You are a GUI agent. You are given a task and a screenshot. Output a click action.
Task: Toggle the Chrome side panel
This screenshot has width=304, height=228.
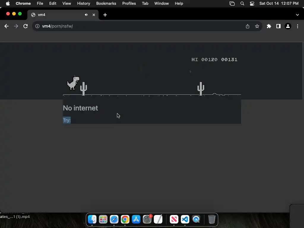click(278, 26)
